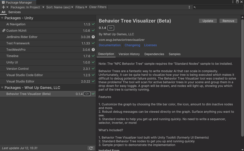
Task: Open the Sort: Name (asc) dropdown
Action: [x=60, y=7]
